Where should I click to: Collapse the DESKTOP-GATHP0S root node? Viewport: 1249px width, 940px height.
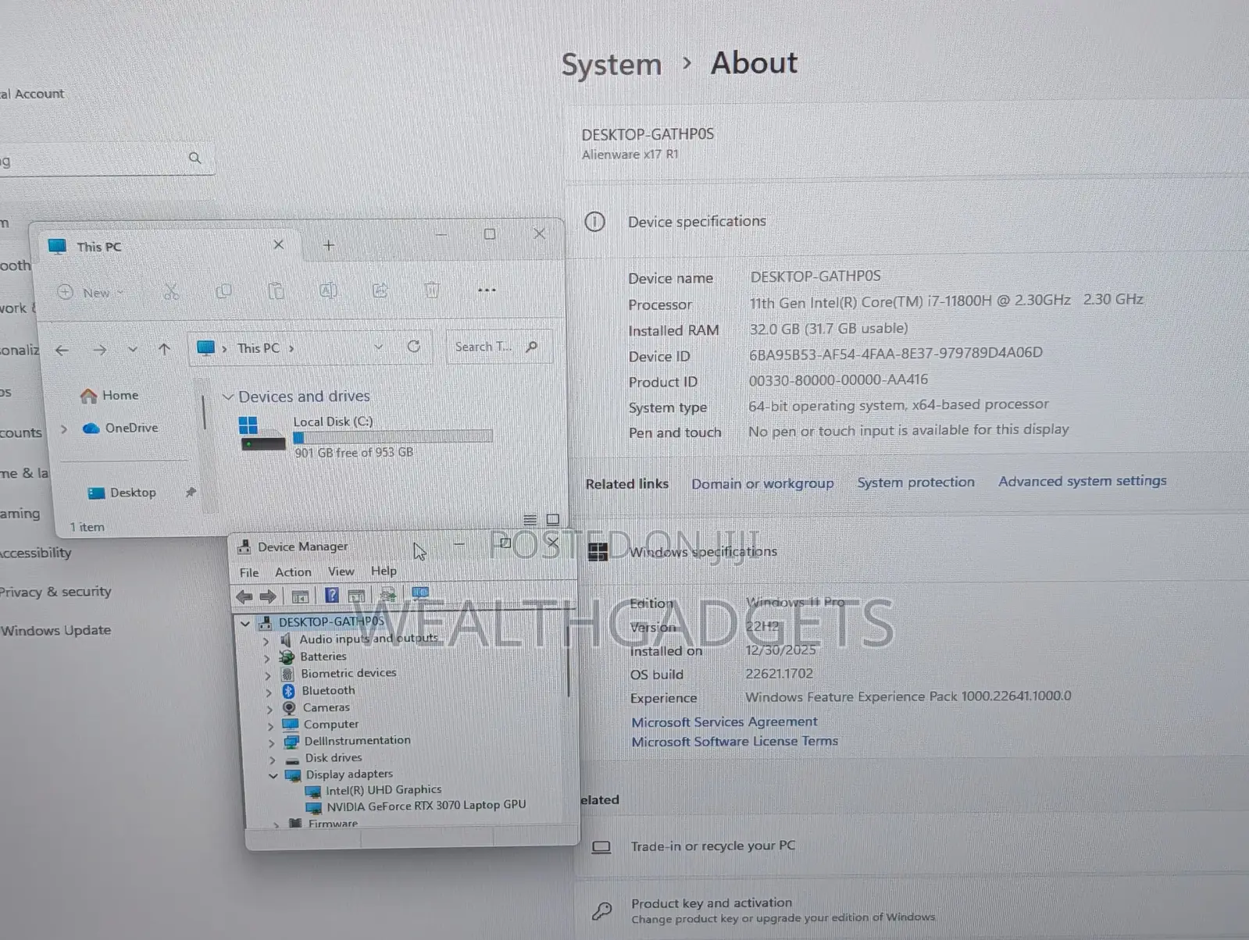(245, 623)
